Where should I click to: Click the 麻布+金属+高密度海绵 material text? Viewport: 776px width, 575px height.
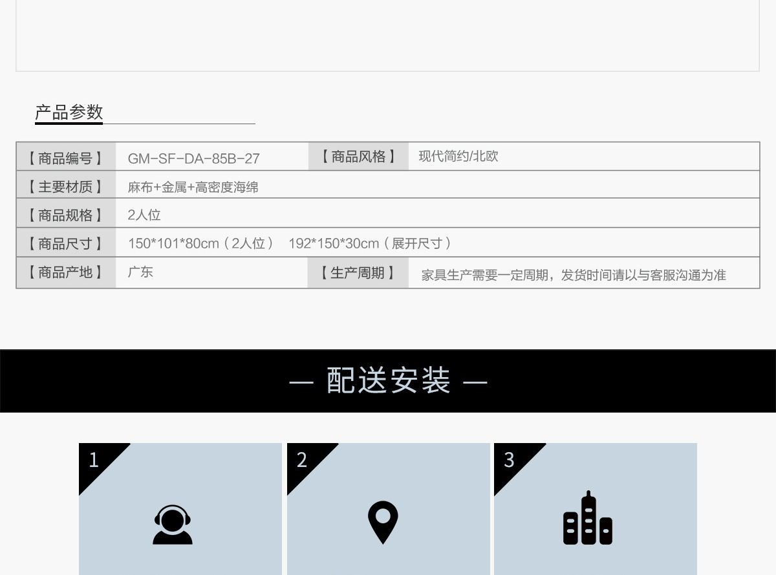(193, 188)
